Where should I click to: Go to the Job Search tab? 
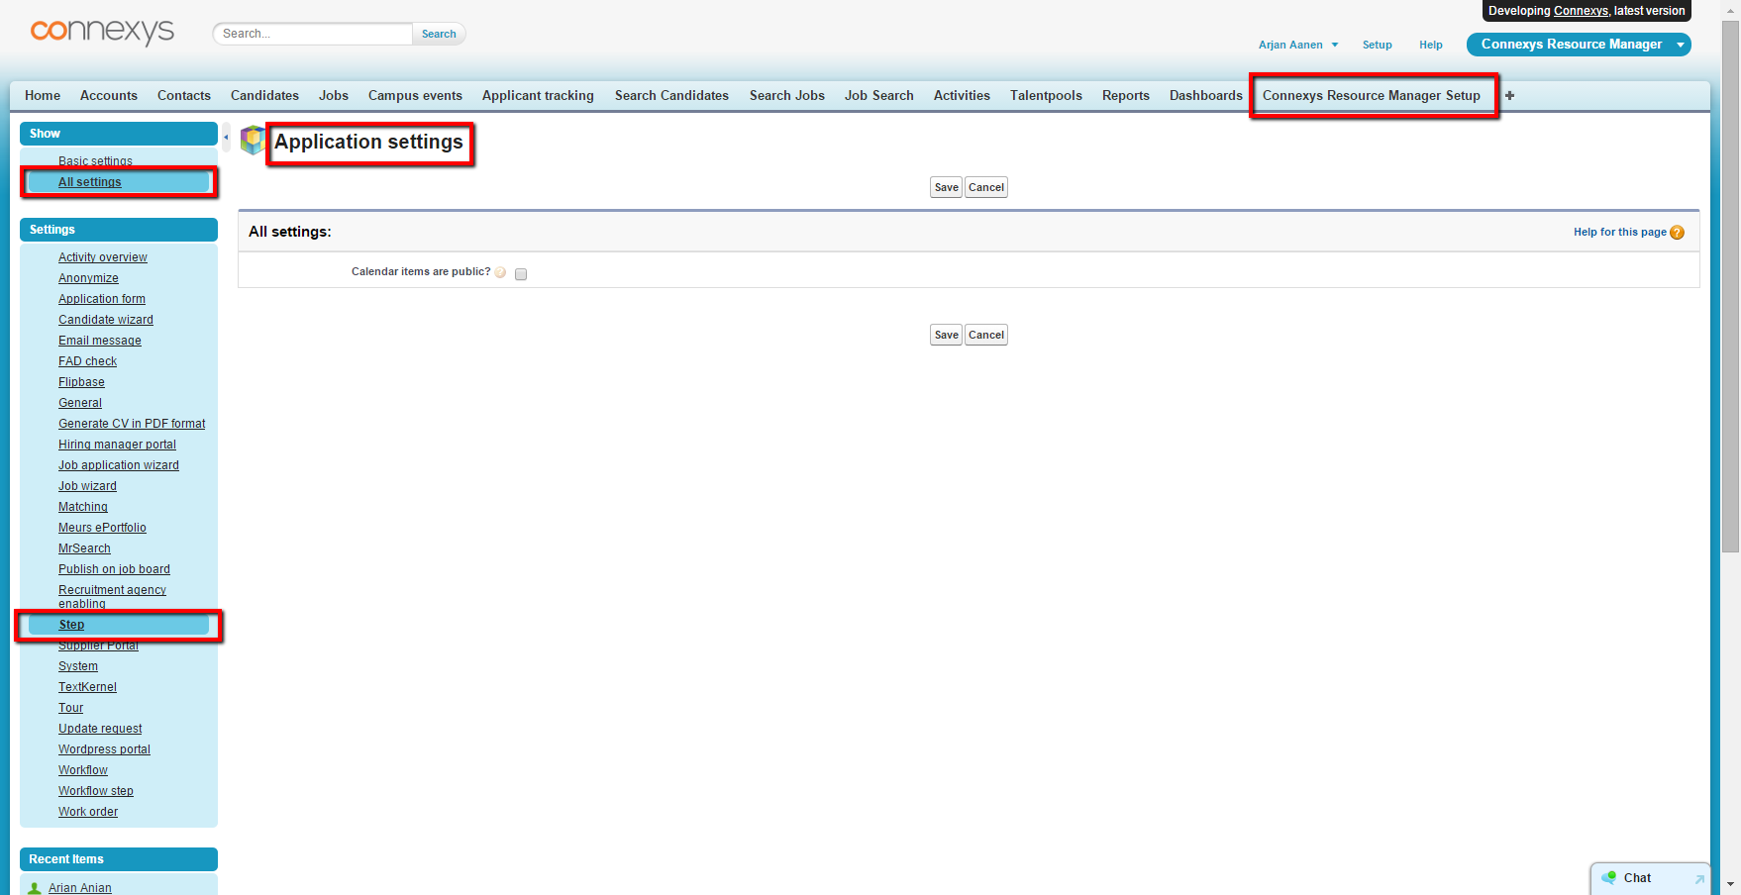(879, 96)
